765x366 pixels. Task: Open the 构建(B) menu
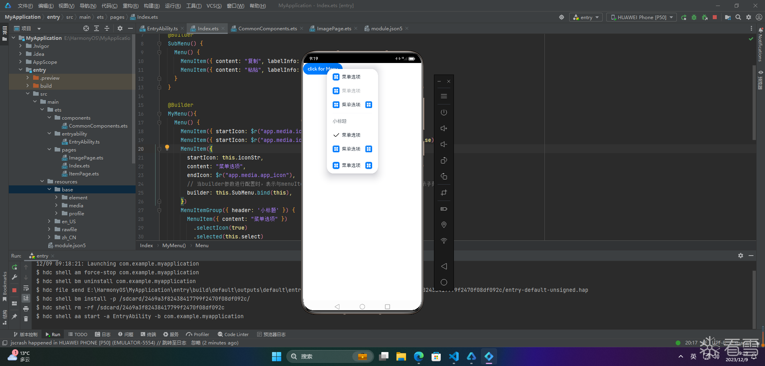pyautogui.click(x=152, y=6)
